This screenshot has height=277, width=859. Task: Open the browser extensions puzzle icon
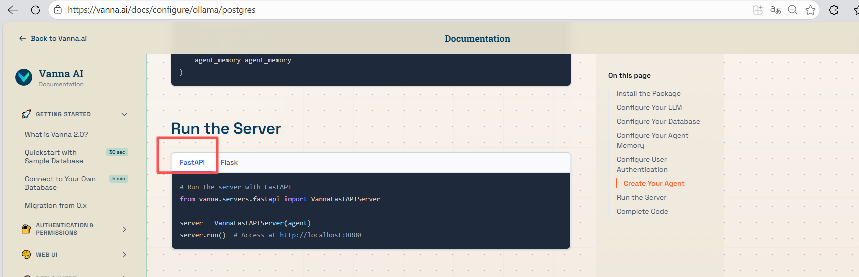(834, 10)
